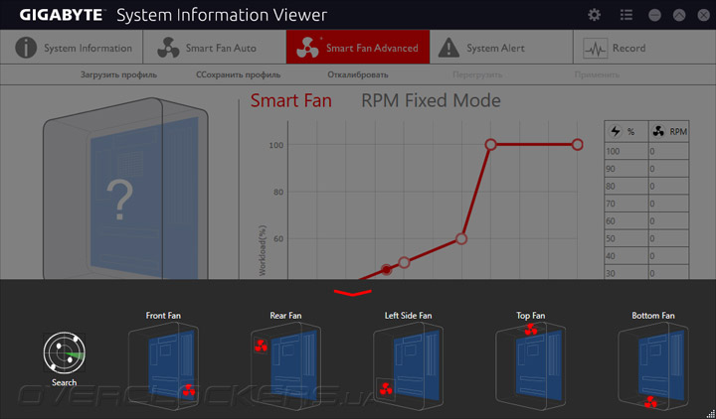
Task: Click the curve point where line reaches 100
Action: coord(490,145)
